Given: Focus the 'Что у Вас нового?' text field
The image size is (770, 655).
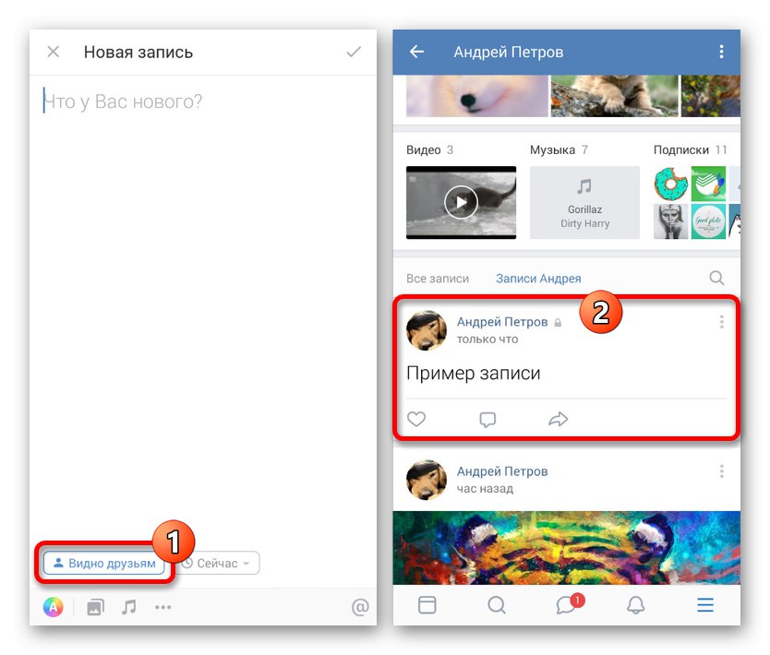Looking at the screenshot, I should [x=203, y=101].
